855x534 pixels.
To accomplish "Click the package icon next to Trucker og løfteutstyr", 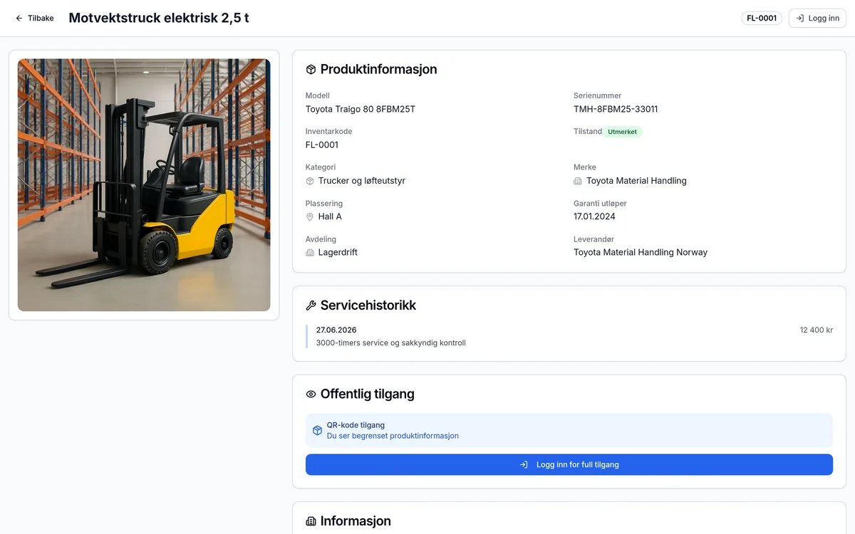I will (310, 181).
